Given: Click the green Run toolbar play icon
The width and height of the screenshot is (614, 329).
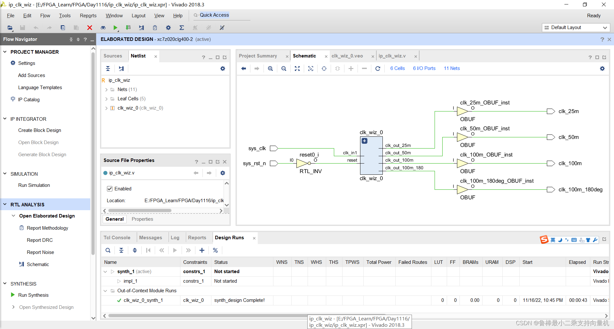Looking at the screenshot, I should [115, 28].
